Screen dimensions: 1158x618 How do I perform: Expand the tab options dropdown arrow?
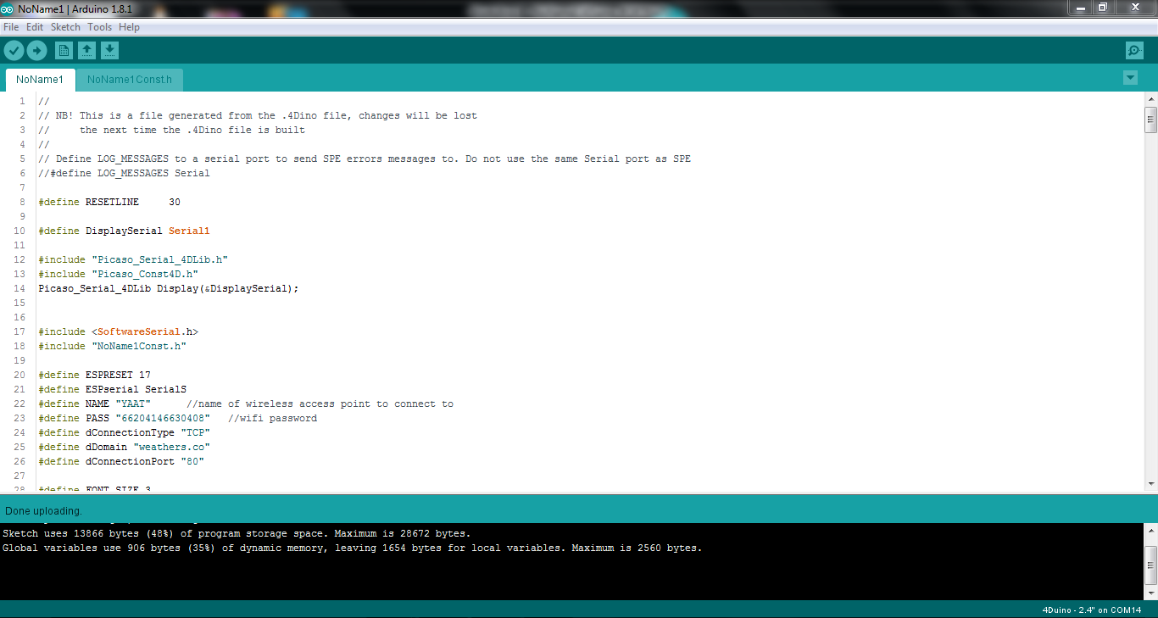pos(1130,78)
